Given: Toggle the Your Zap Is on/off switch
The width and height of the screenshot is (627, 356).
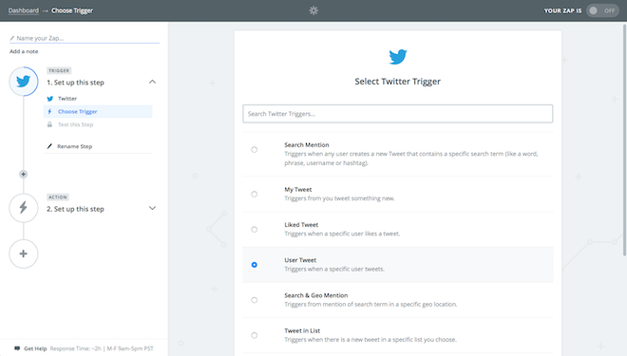Looking at the screenshot, I should pos(602,10).
